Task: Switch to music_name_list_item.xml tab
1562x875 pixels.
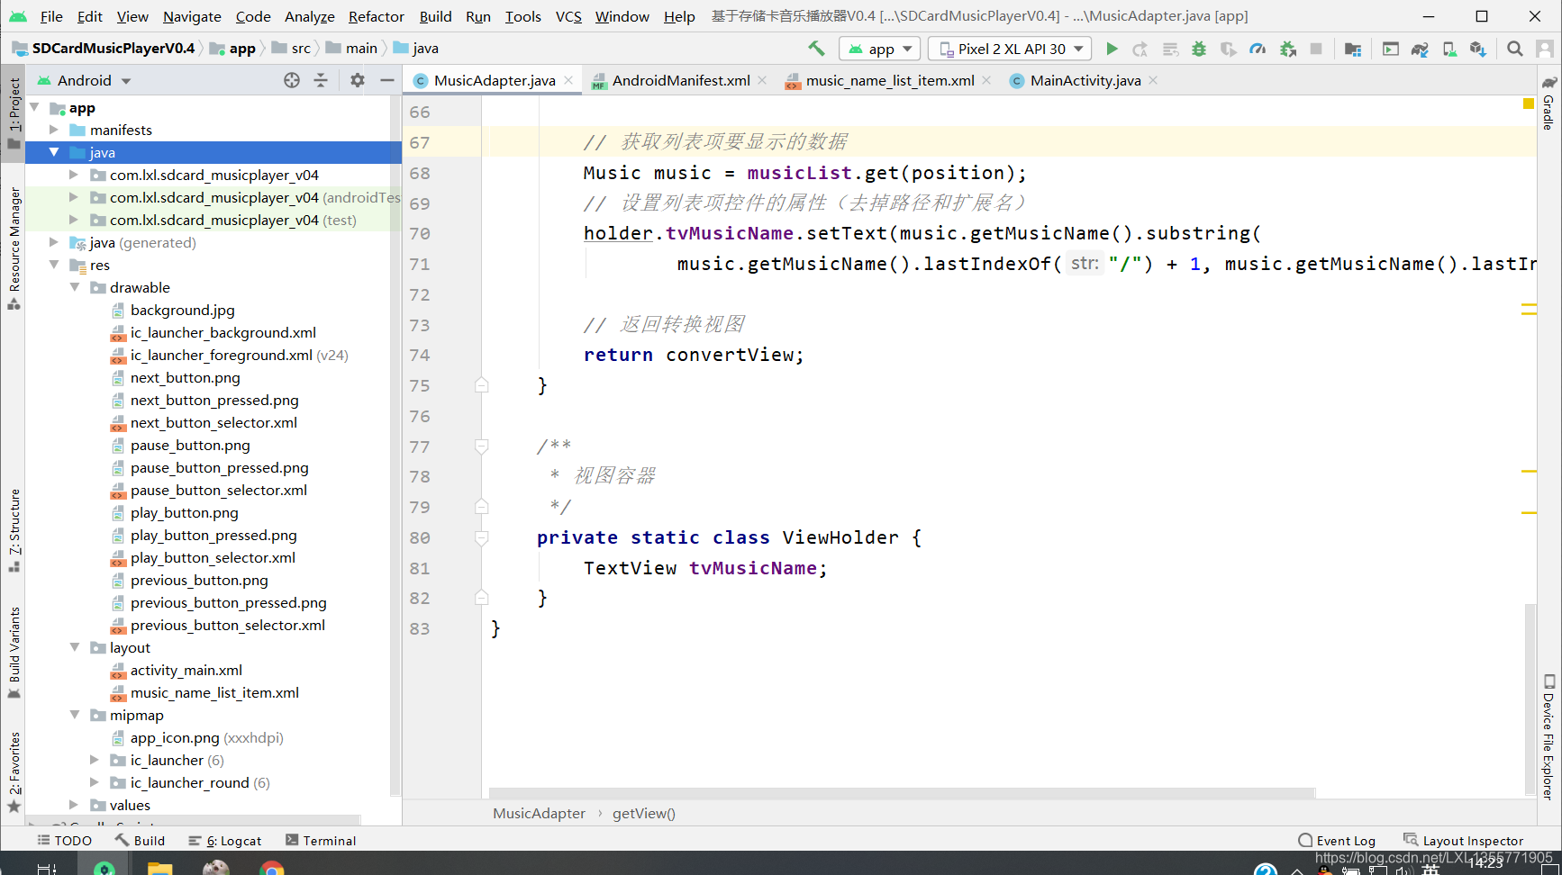Action: [x=889, y=80]
